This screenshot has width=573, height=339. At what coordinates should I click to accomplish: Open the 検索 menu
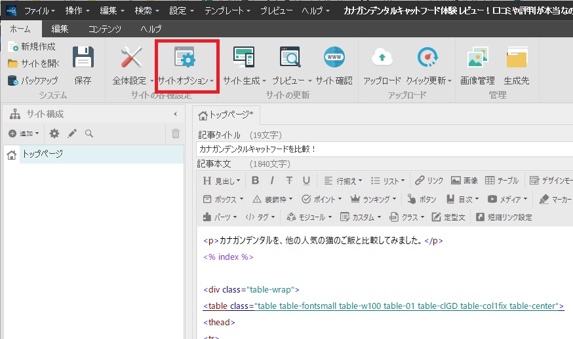click(x=147, y=10)
